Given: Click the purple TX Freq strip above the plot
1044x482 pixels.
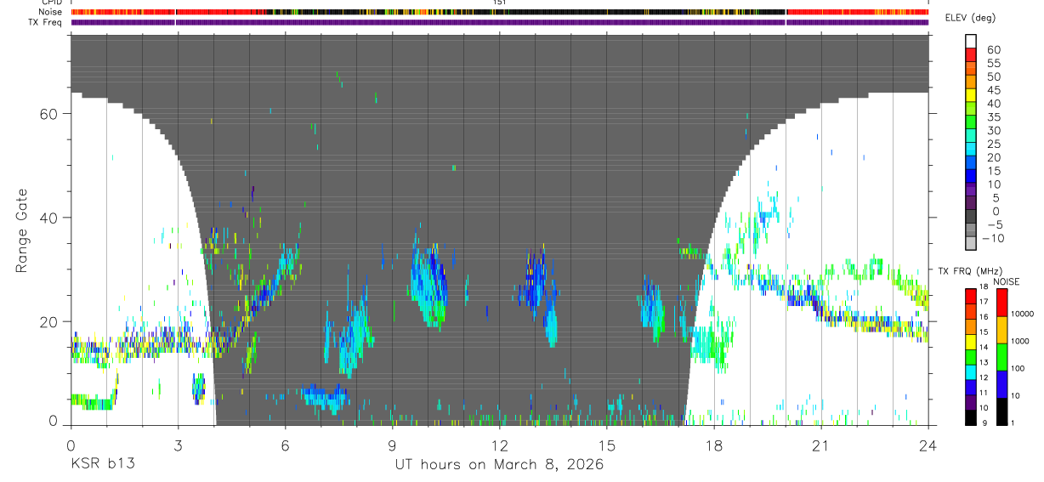Looking at the screenshot, I should pos(499,22).
